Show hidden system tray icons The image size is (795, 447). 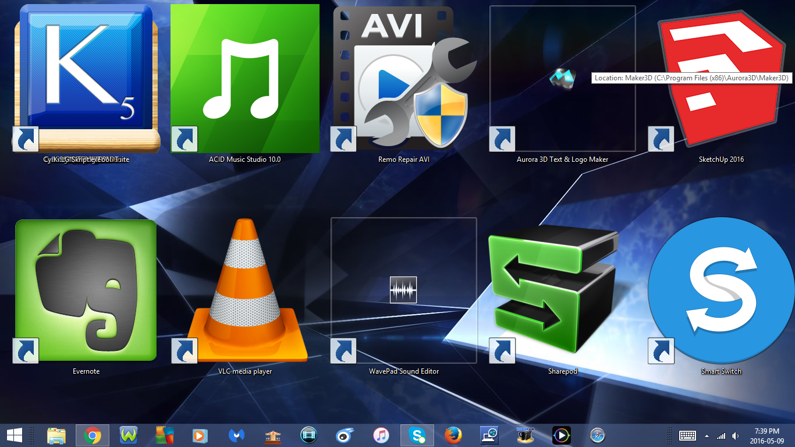click(707, 436)
